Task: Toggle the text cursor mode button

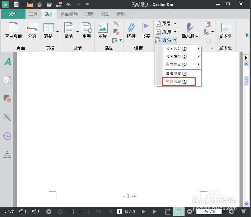Action: pyautogui.click(x=119, y=211)
